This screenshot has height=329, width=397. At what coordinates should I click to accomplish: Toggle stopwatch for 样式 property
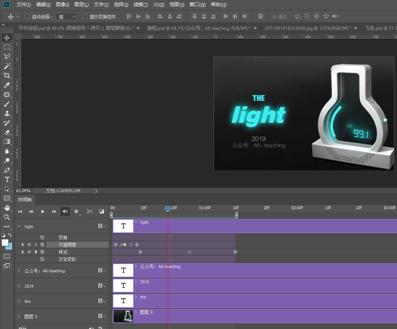[42, 252]
